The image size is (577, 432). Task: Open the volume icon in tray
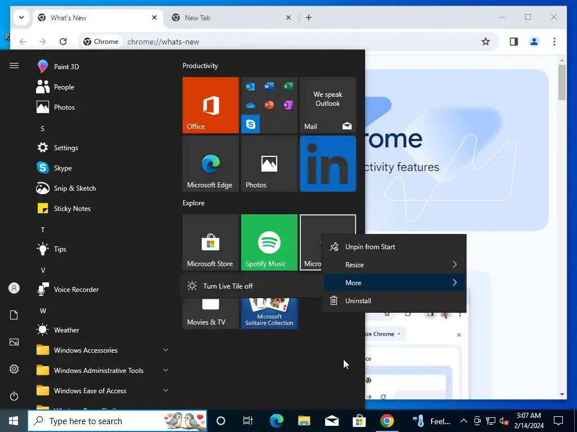(x=503, y=421)
